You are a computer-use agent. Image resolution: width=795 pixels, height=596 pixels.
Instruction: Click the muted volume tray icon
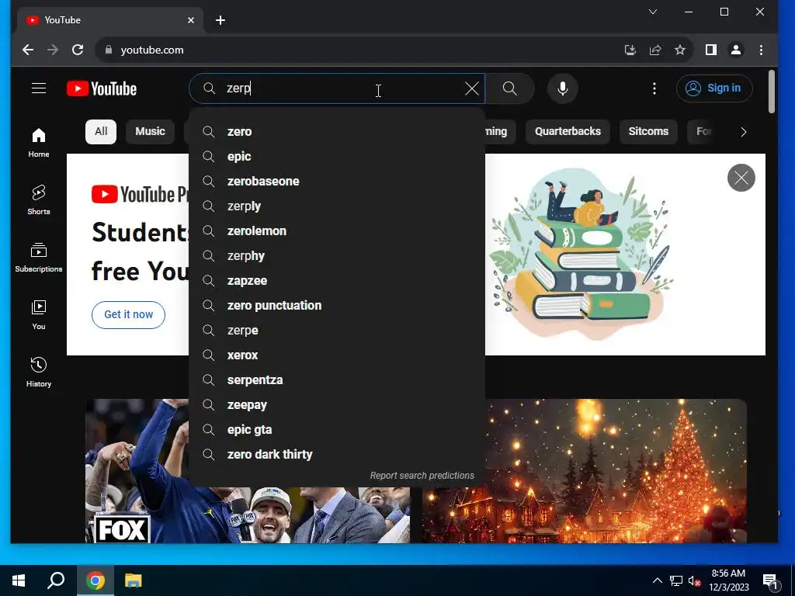click(x=695, y=580)
